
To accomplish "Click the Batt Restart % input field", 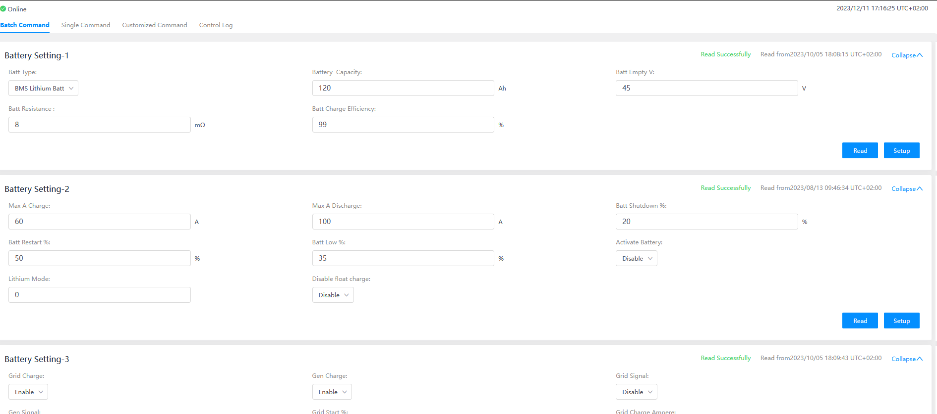I will click(x=100, y=258).
